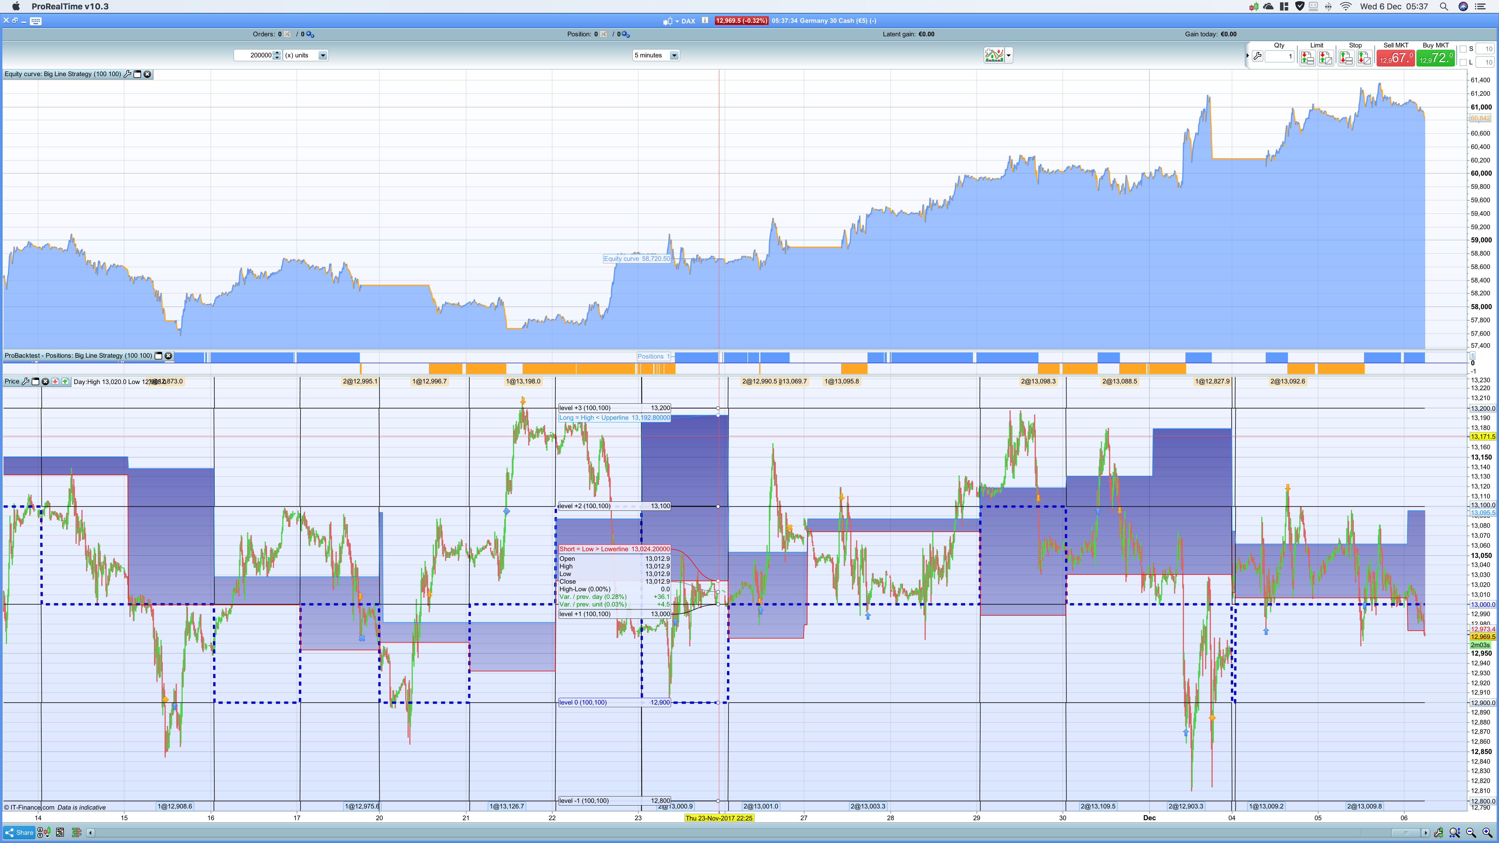This screenshot has width=1499, height=843.
Task: Open Equity curve panel wrench settings
Action: coord(127,74)
